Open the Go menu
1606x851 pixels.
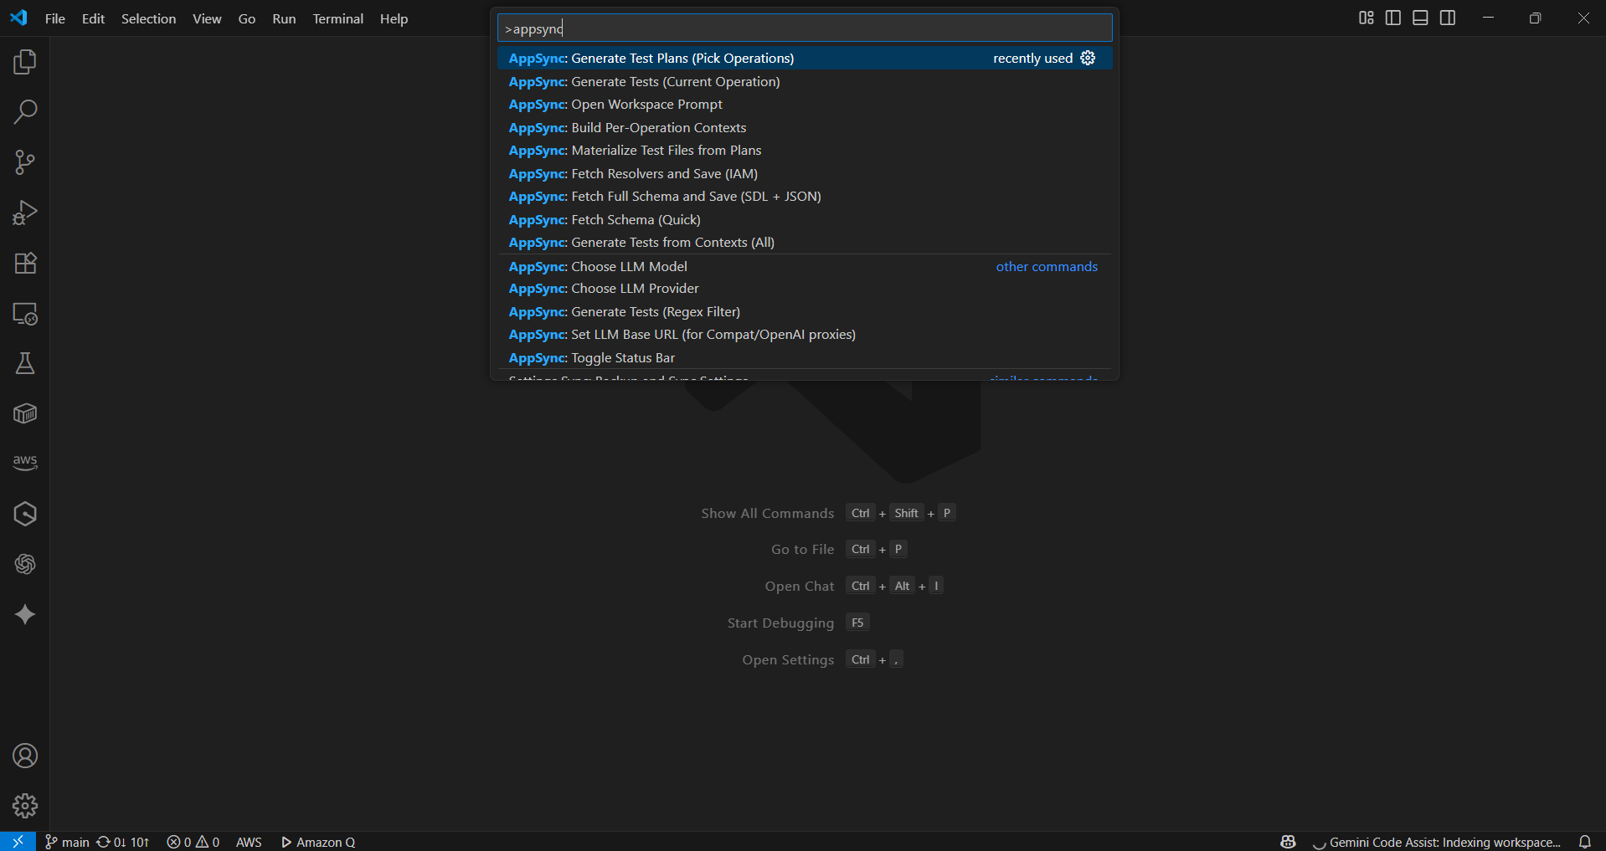coord(247,18)
